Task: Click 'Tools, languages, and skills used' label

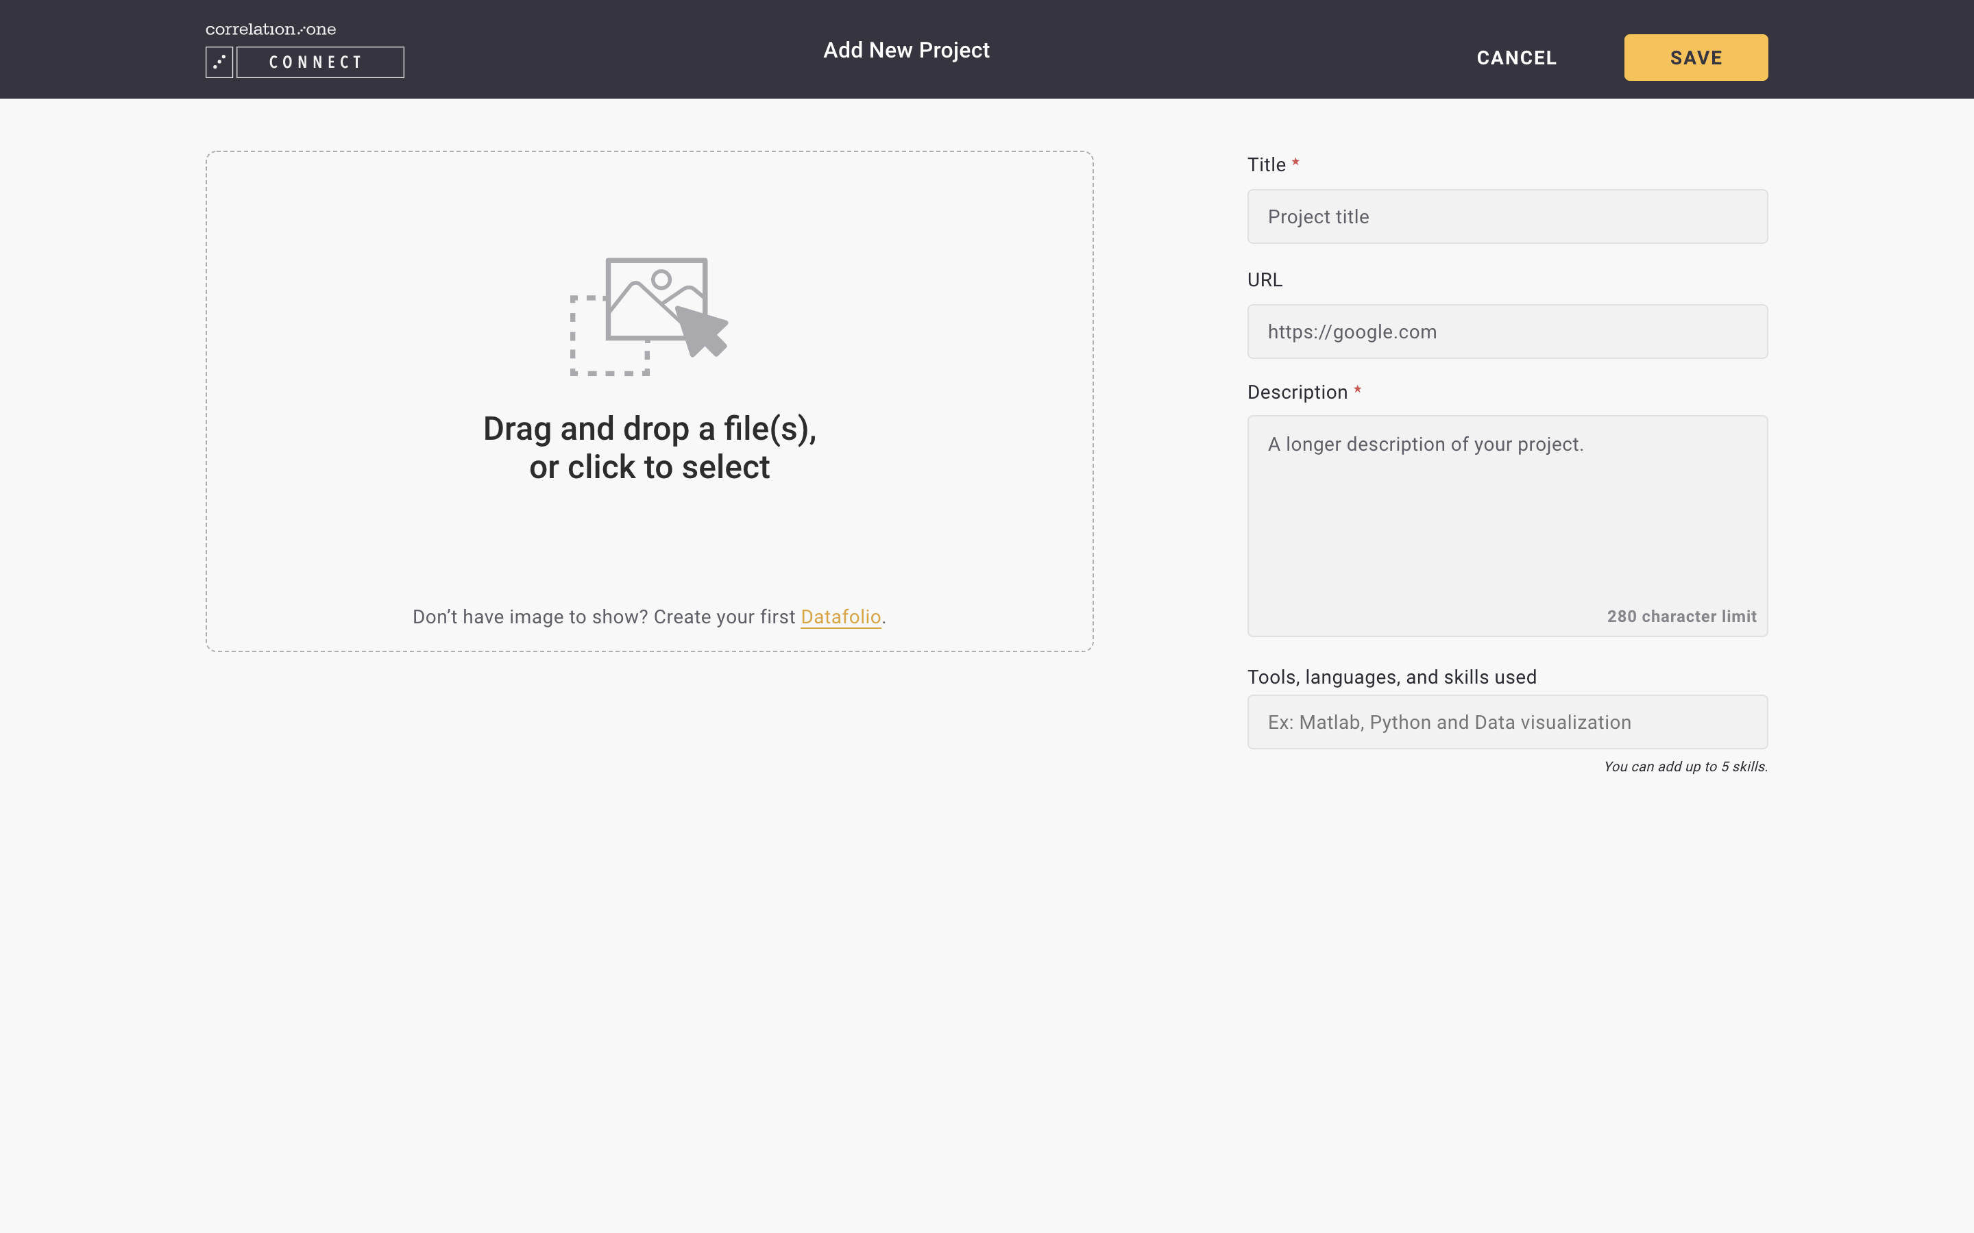Action: point(1391,677)
